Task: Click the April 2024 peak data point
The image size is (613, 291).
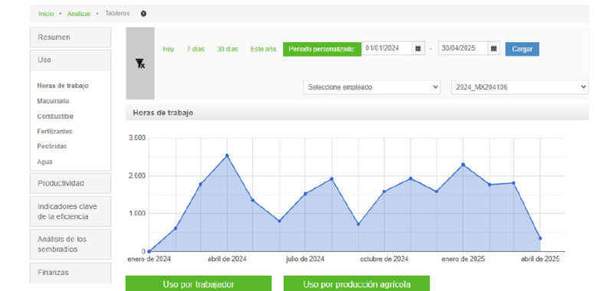Action: tap(227, 155)
